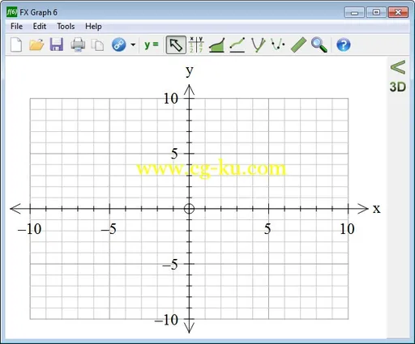Select the plot points on curve tool
This screenshot has width=415, height=344.
coord(278,45)
